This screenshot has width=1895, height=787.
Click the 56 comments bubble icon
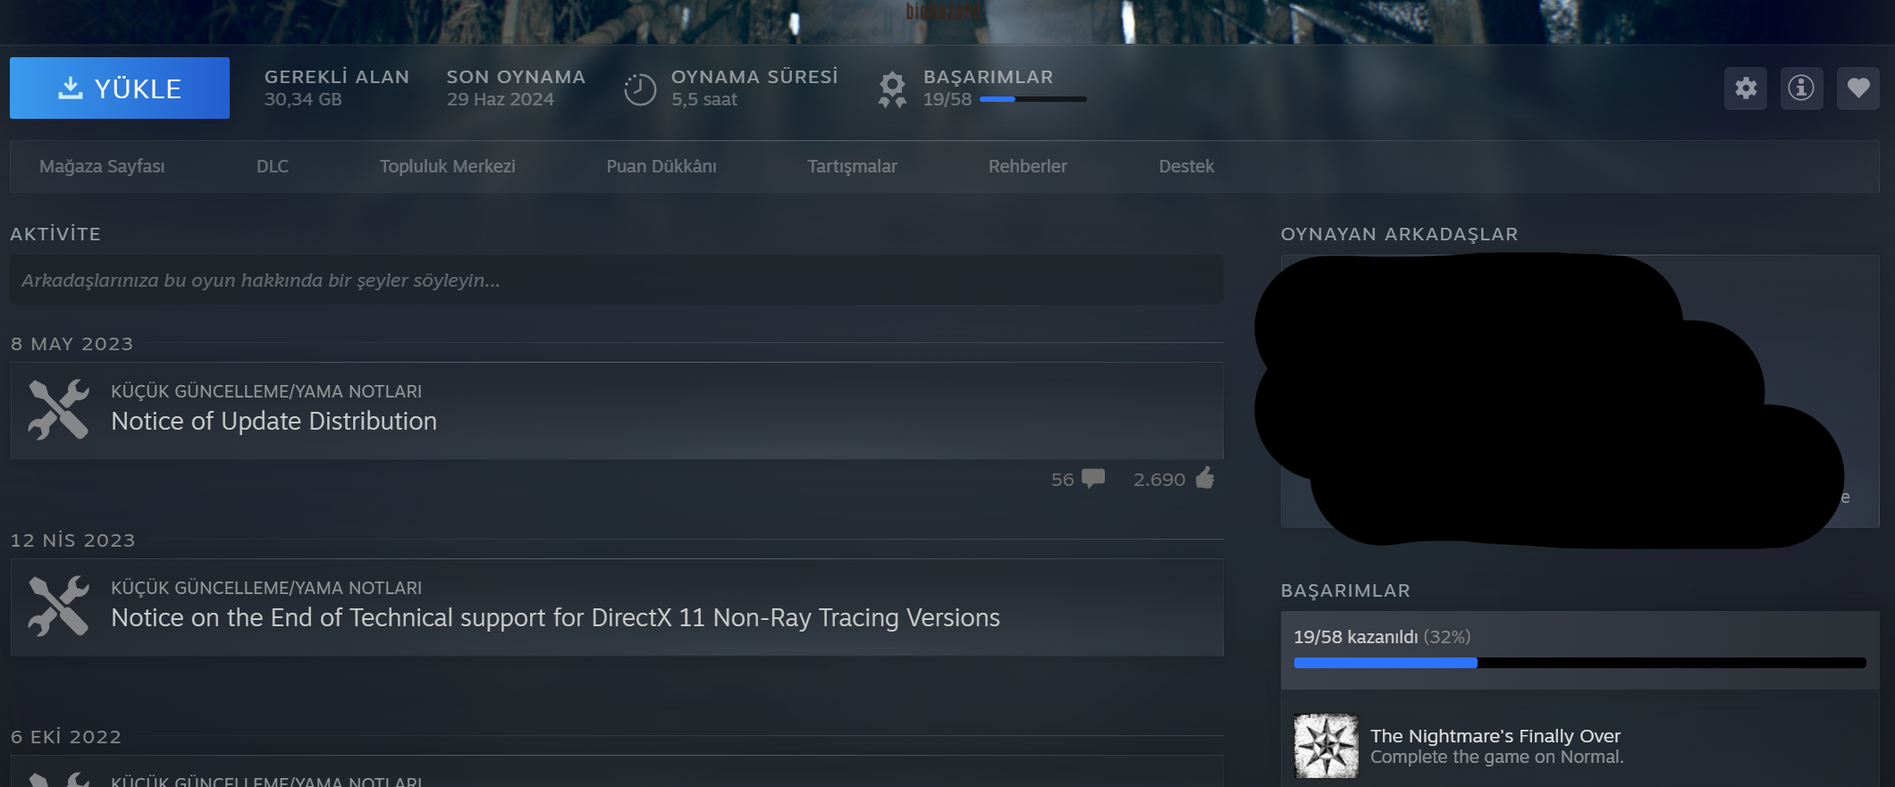[x=1093, y=479]
